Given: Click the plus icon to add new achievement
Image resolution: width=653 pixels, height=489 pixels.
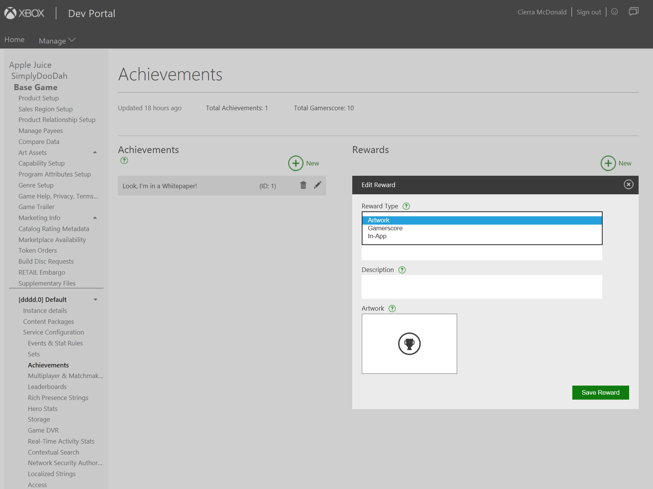Looking at the screenshot, I should (296, 163).
